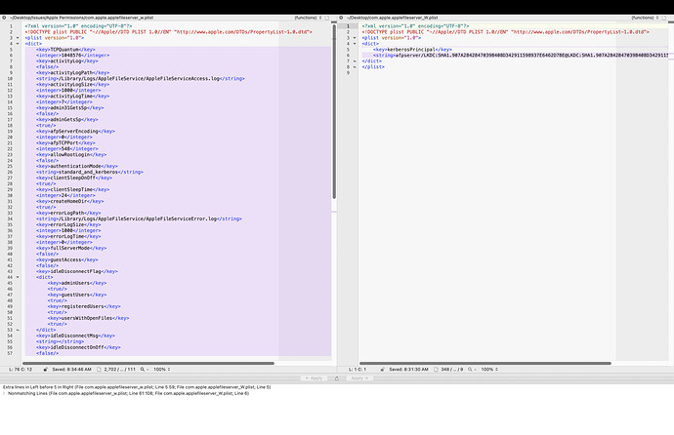Click the left pane's document statistics icon
Viewport: 674px width, 435px height.
(x=99, y=370)
